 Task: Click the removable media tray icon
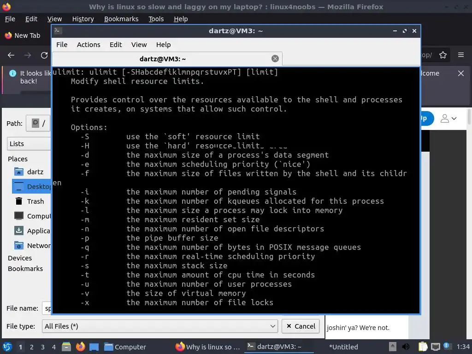click(392, 347)
